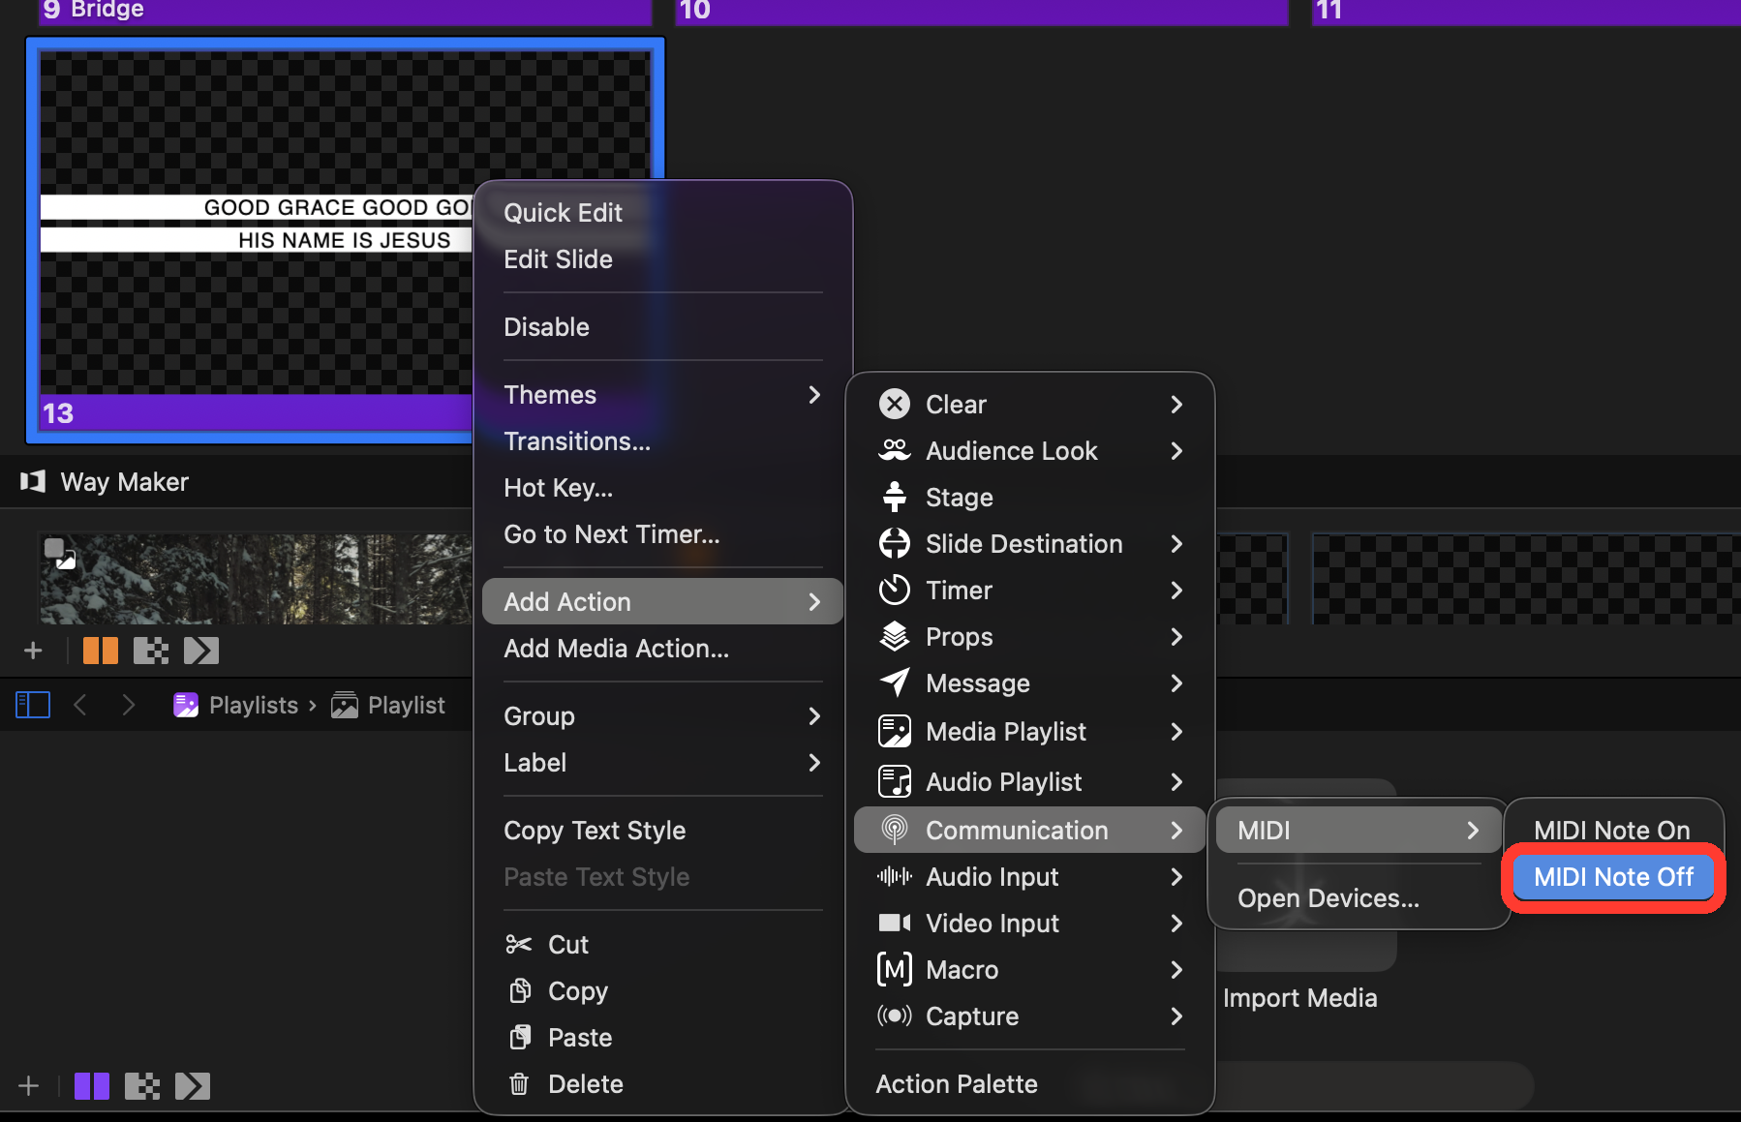Click the Clear action X icon

point(895,405)
